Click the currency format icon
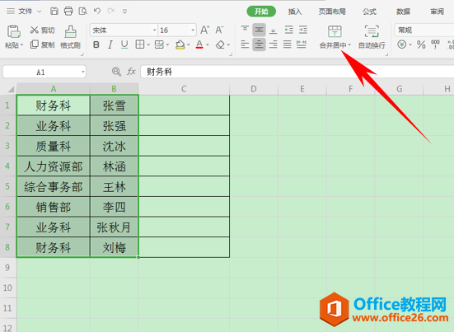This screenshot has width=454, height=332. pyautogui.click(x=401, y=44)
